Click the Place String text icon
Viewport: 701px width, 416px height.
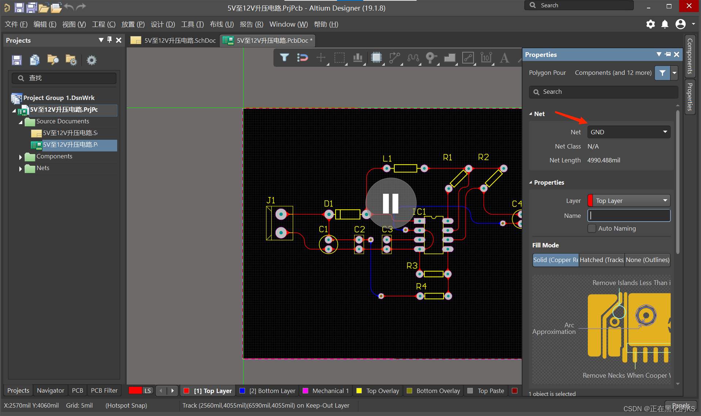(505, 58)
